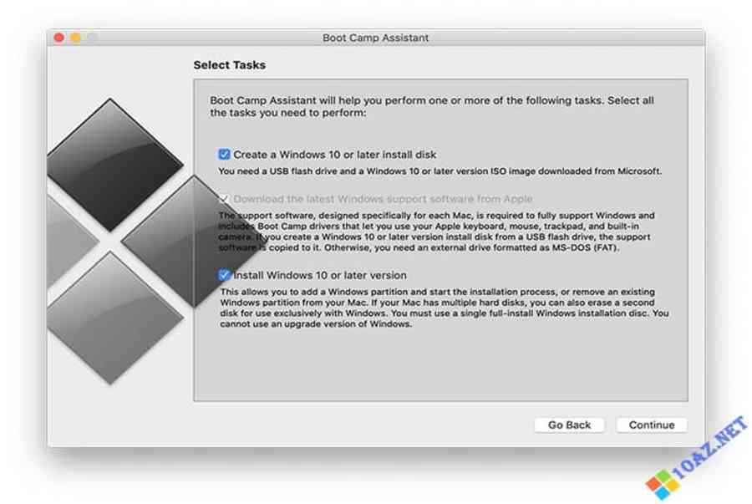Image resolution: width=752 pixels, height=504 pixels.
Task: Enable the Create a Windows 10 install disk checkbox
Action: coord(224,155)
